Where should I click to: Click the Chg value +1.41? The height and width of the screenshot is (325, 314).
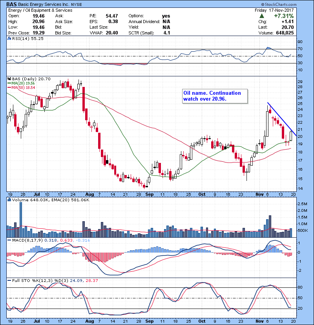(x=288, y=22)
